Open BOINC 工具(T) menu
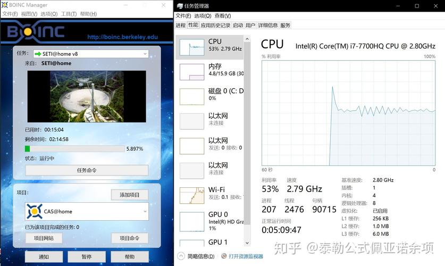Screen dimensions: 445x266 pyautogui.click(x=69, y=14)
